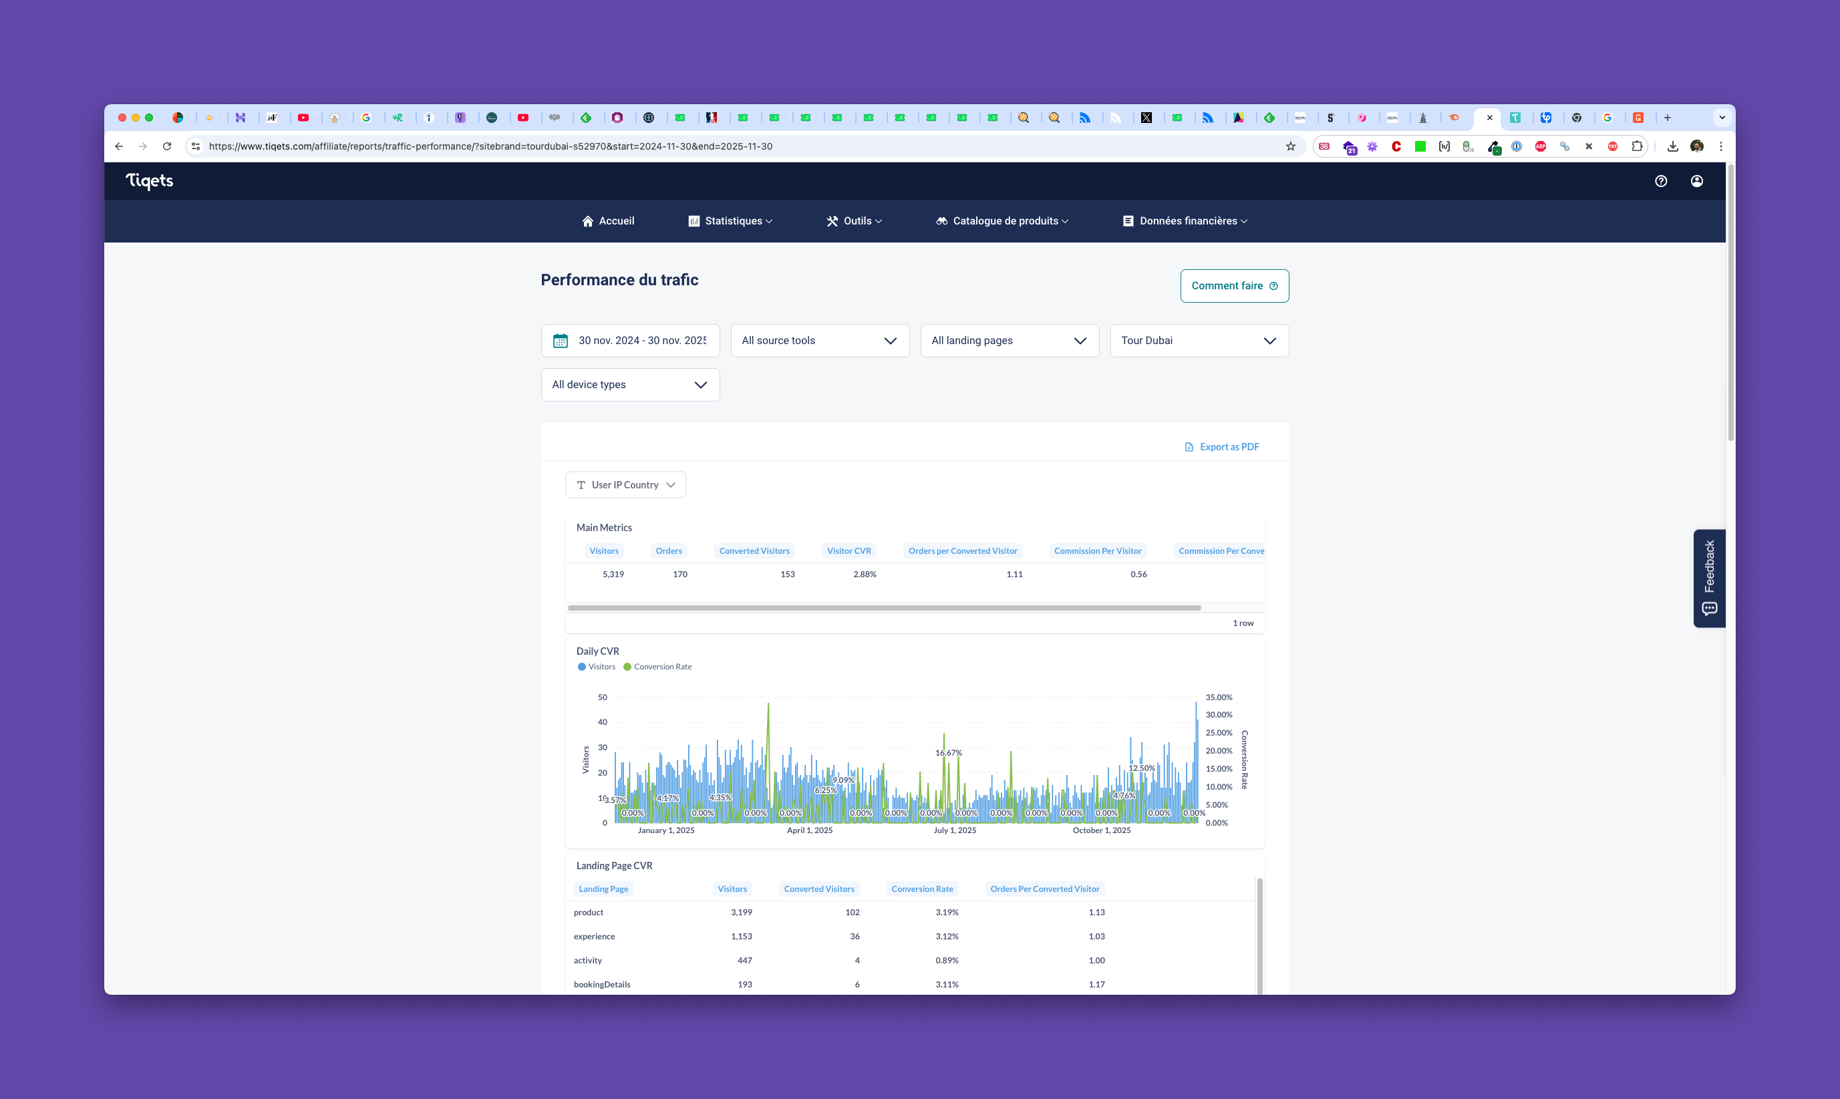Open the browser extensions puzzle icon
This screenshot has height=1099, width=1840.
1637,146
